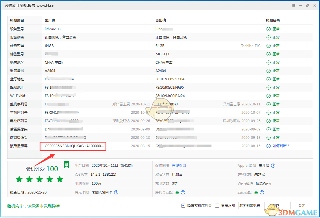320x218 pixels.
Task: Click the 检测结果 column header
Action: tap(273, 20)
